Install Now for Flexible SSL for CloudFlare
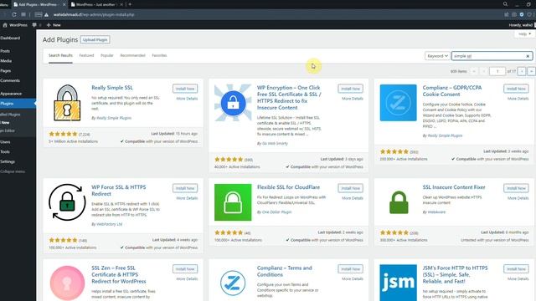The width and height of the screenshot is (536, 301). coord(350,188)
